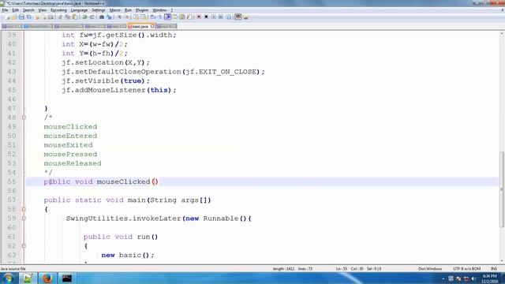This screenshot has height=284, width=505.
Task: Click the Open file toolbar icon
Action: coord(14,17)
